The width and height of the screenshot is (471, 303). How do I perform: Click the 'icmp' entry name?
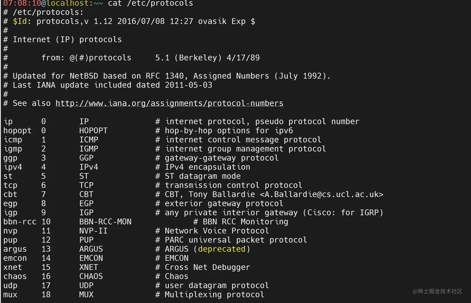[x=13, y=140]
